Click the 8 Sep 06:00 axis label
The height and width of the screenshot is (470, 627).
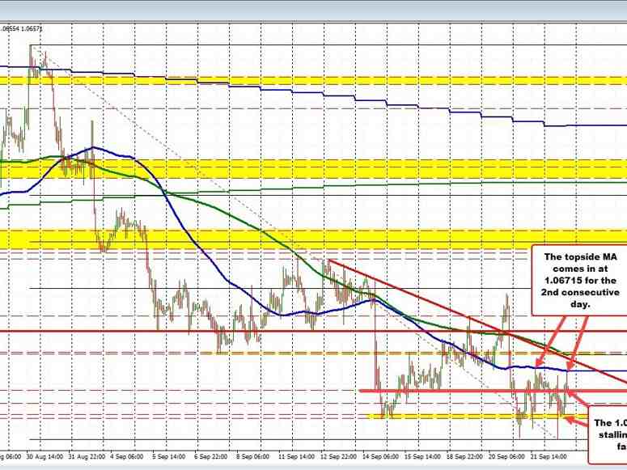pyautogui.click(x=252, y=456)
